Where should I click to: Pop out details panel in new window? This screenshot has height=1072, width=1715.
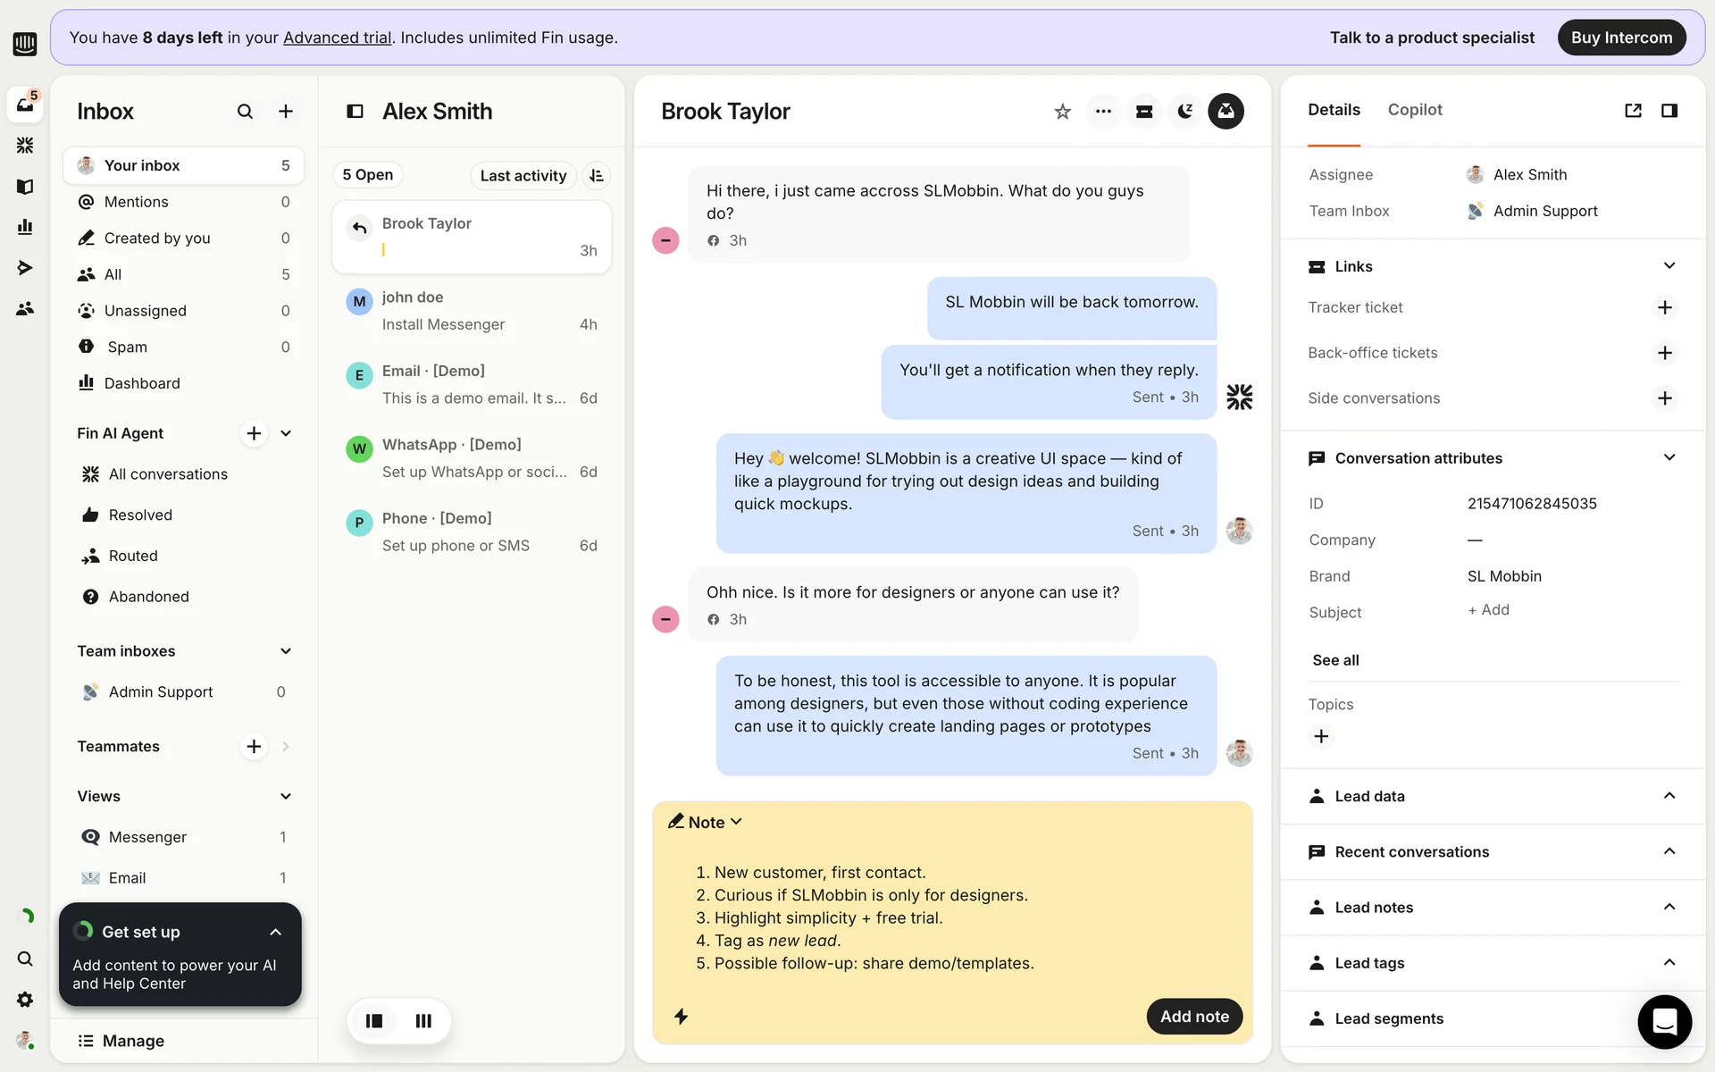tap(1633, 111)
